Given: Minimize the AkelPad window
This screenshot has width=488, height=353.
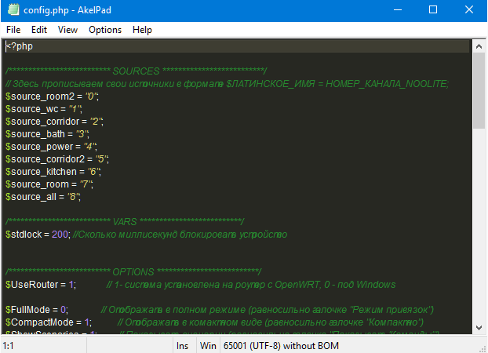Looking at the screenshot, I should click(398, 10).
